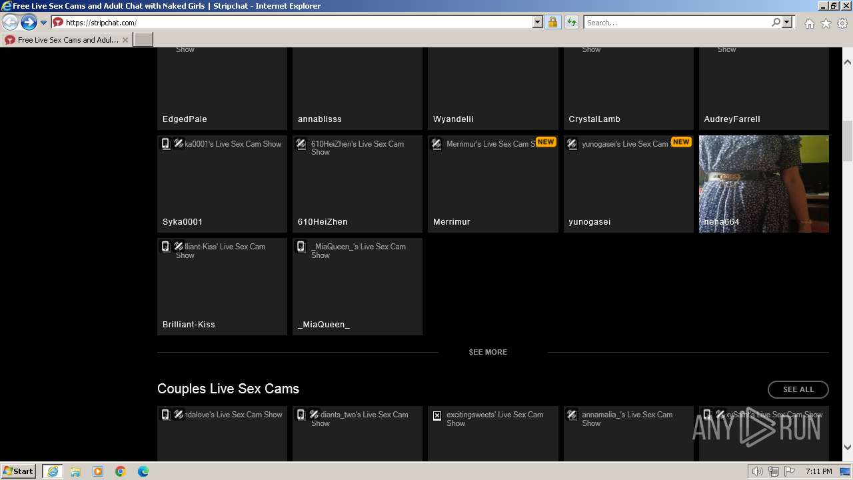Click broken image icon on 610HeiZhen card

(301, 143)
